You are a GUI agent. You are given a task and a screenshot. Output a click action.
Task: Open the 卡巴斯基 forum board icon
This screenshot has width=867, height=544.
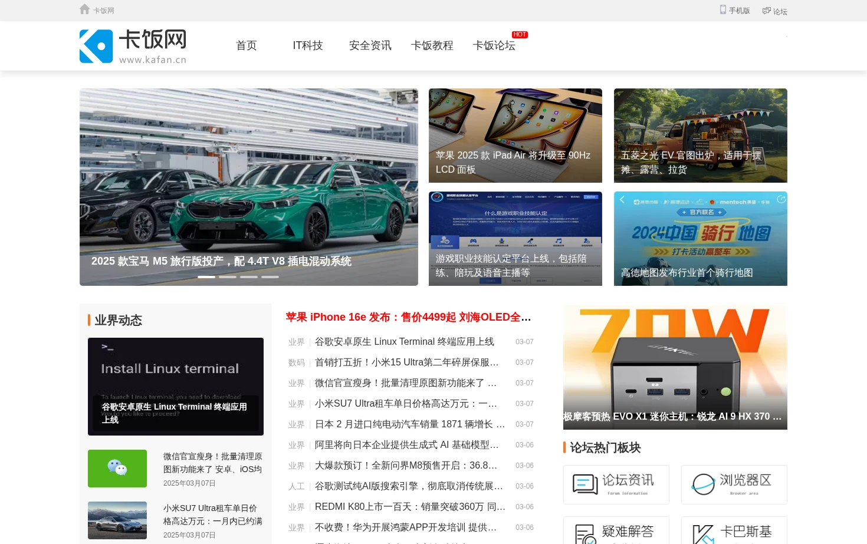click(734, 530)
